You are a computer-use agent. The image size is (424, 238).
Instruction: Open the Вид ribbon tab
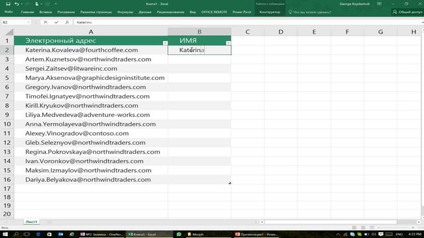193,12
